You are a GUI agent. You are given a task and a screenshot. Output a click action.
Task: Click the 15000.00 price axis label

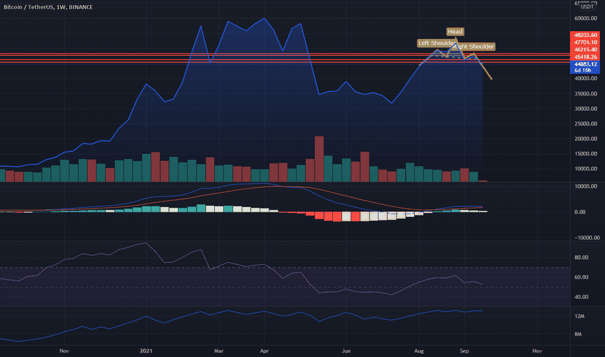(x=586, y=154)
